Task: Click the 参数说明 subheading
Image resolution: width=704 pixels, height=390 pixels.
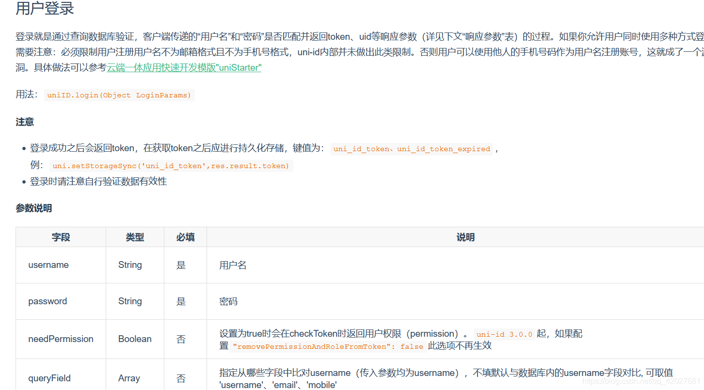Action: [x=34, y=208]
